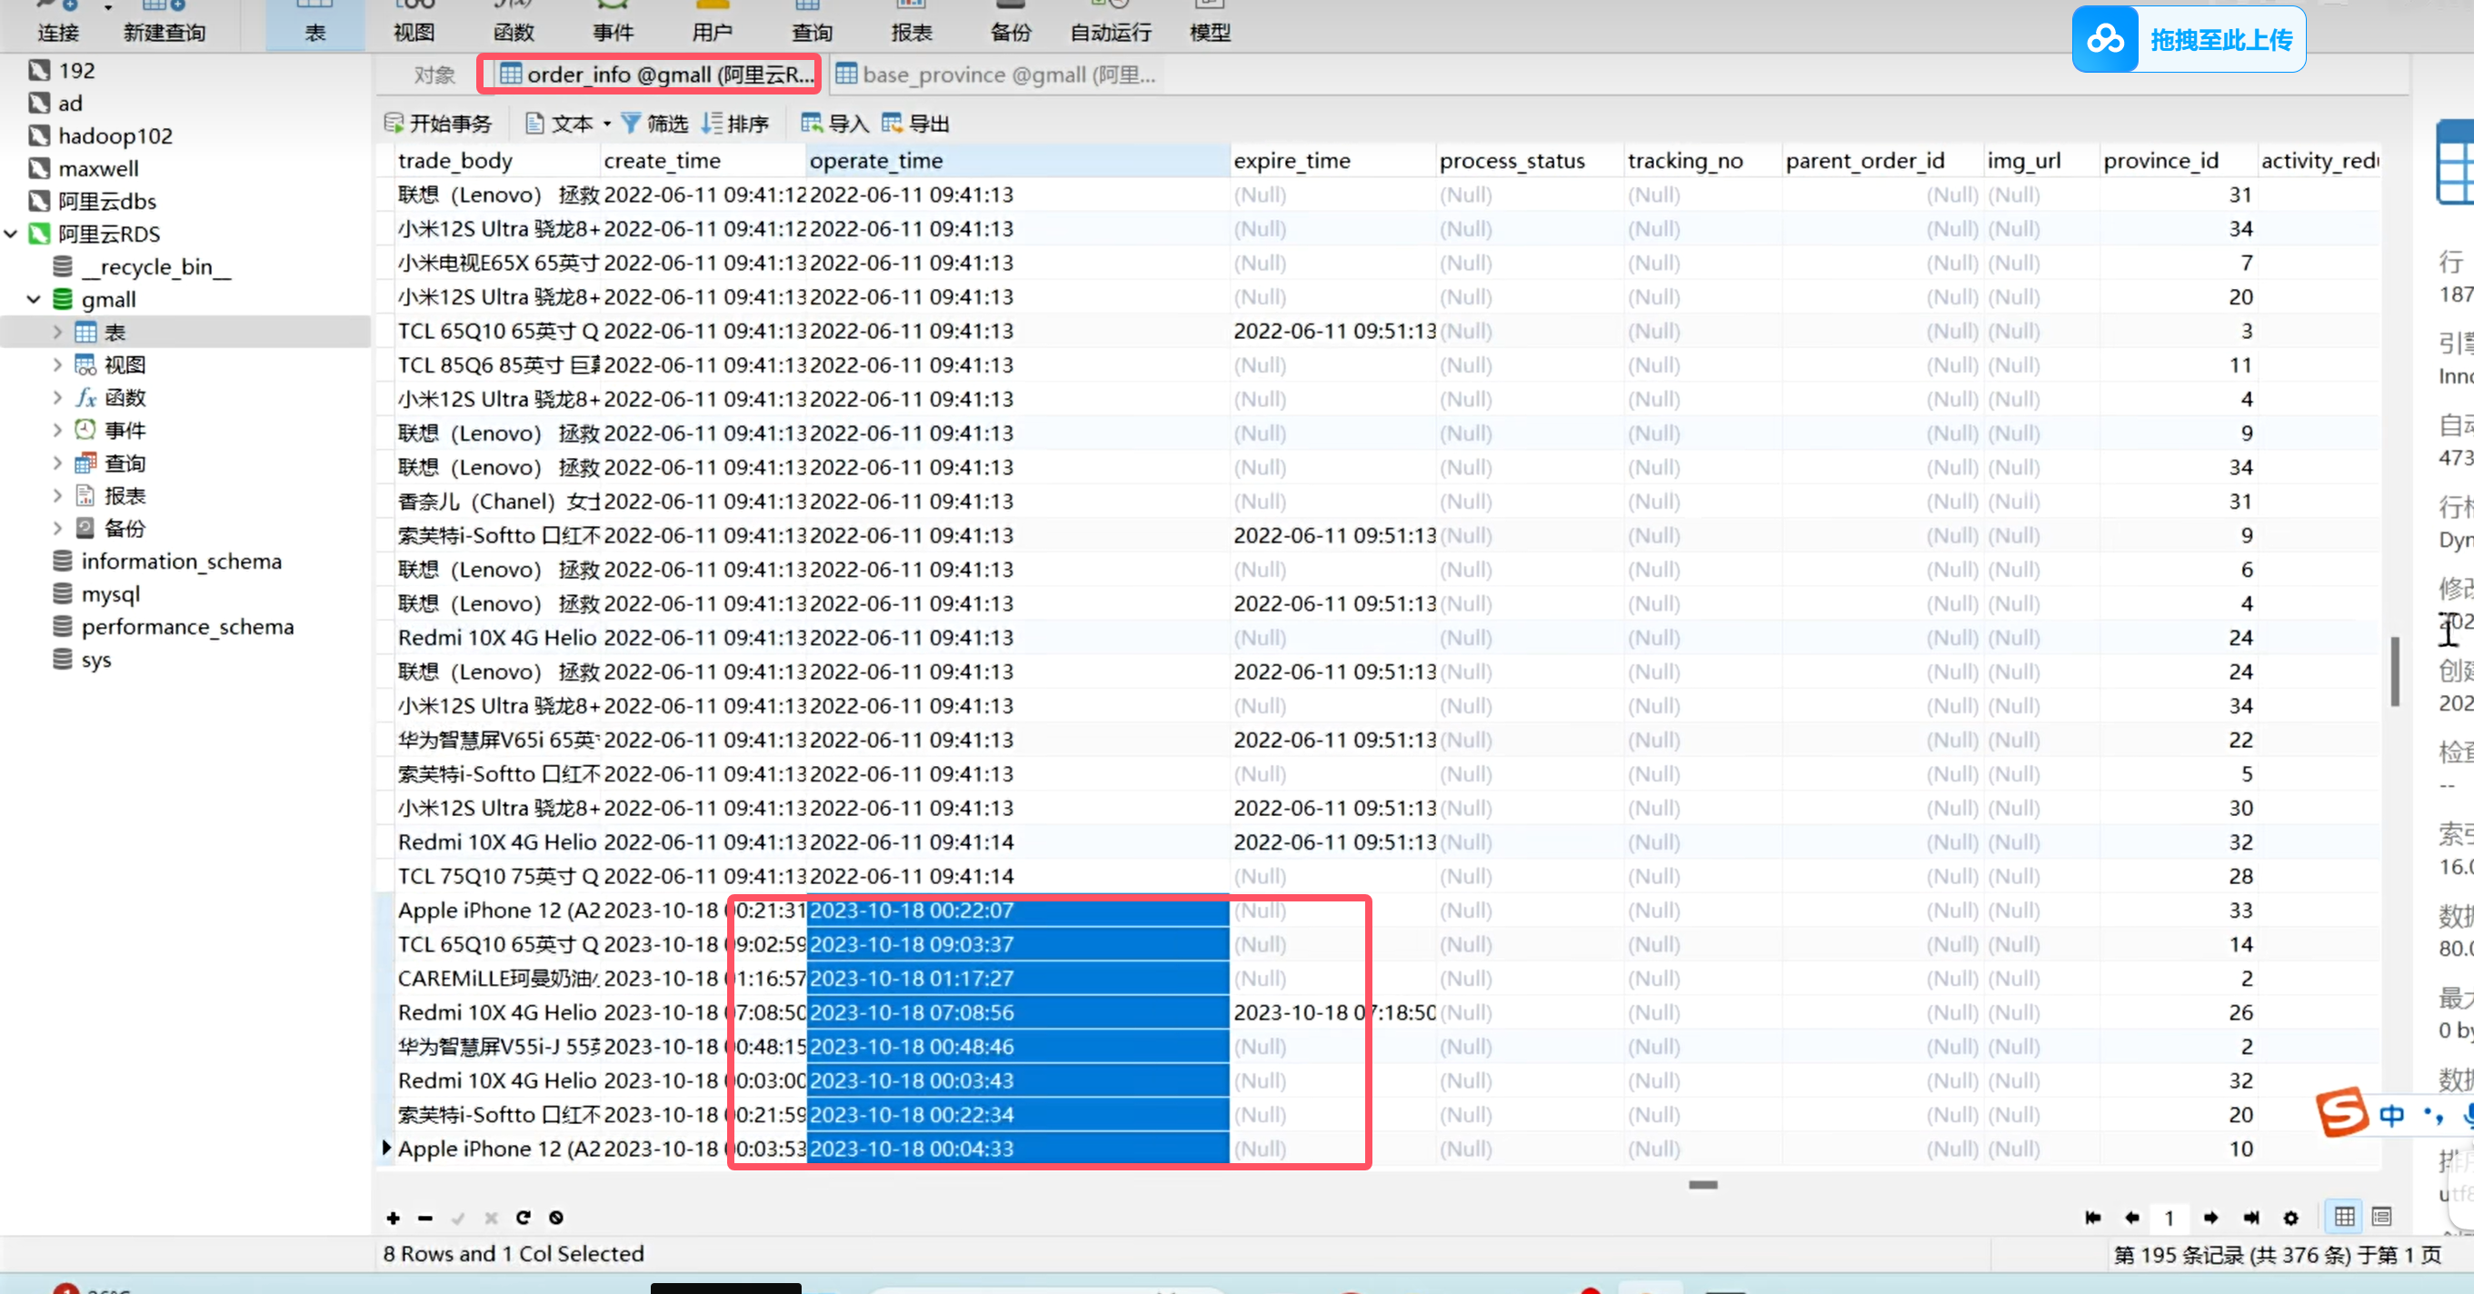
Task: Click the Begin Transaction (开始事务) button
Action: (439, 123)
